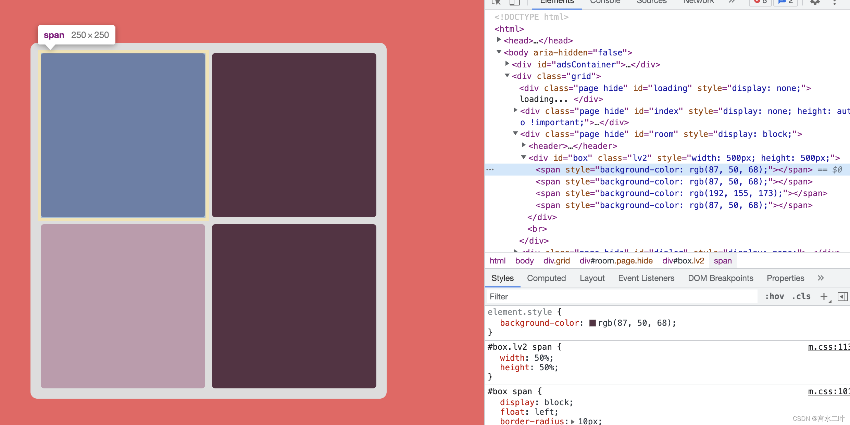Open DevTools settings gear

(x=815, y=2)
